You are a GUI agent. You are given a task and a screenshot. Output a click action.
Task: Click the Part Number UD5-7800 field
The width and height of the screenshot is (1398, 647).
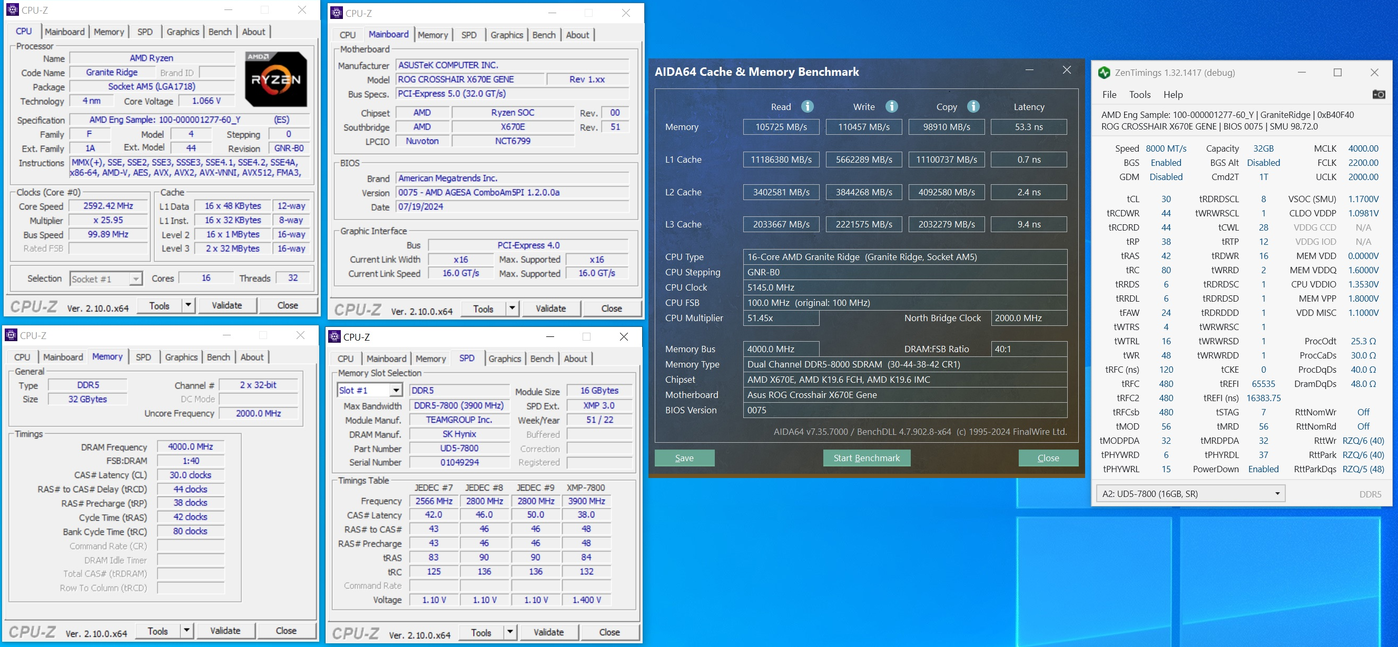[459, 448]
